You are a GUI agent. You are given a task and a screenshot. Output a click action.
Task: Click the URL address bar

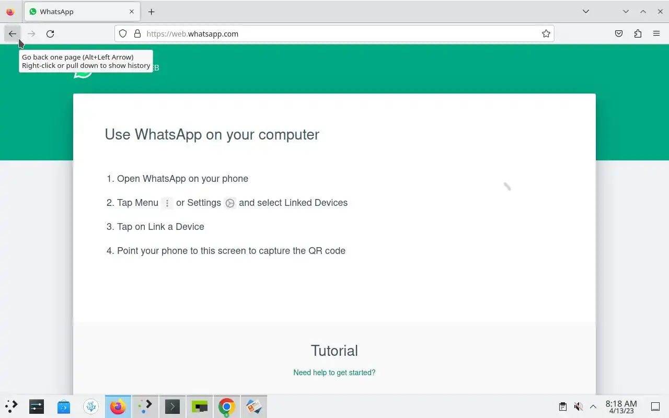point(334,33)
